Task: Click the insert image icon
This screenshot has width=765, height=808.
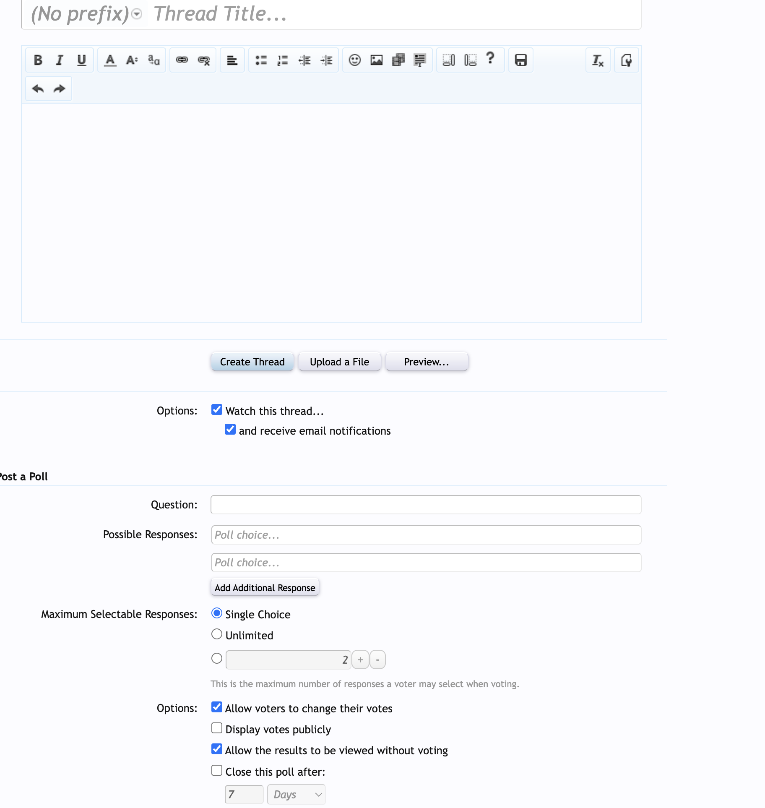Action: tap(376, 60)
